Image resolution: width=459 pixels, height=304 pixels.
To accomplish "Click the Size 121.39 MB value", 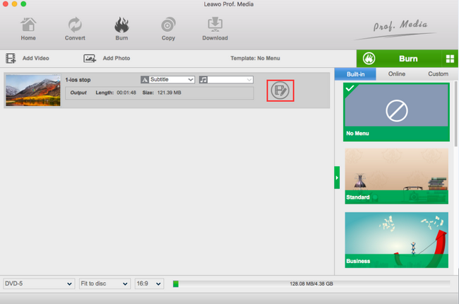I will point(169,93).
